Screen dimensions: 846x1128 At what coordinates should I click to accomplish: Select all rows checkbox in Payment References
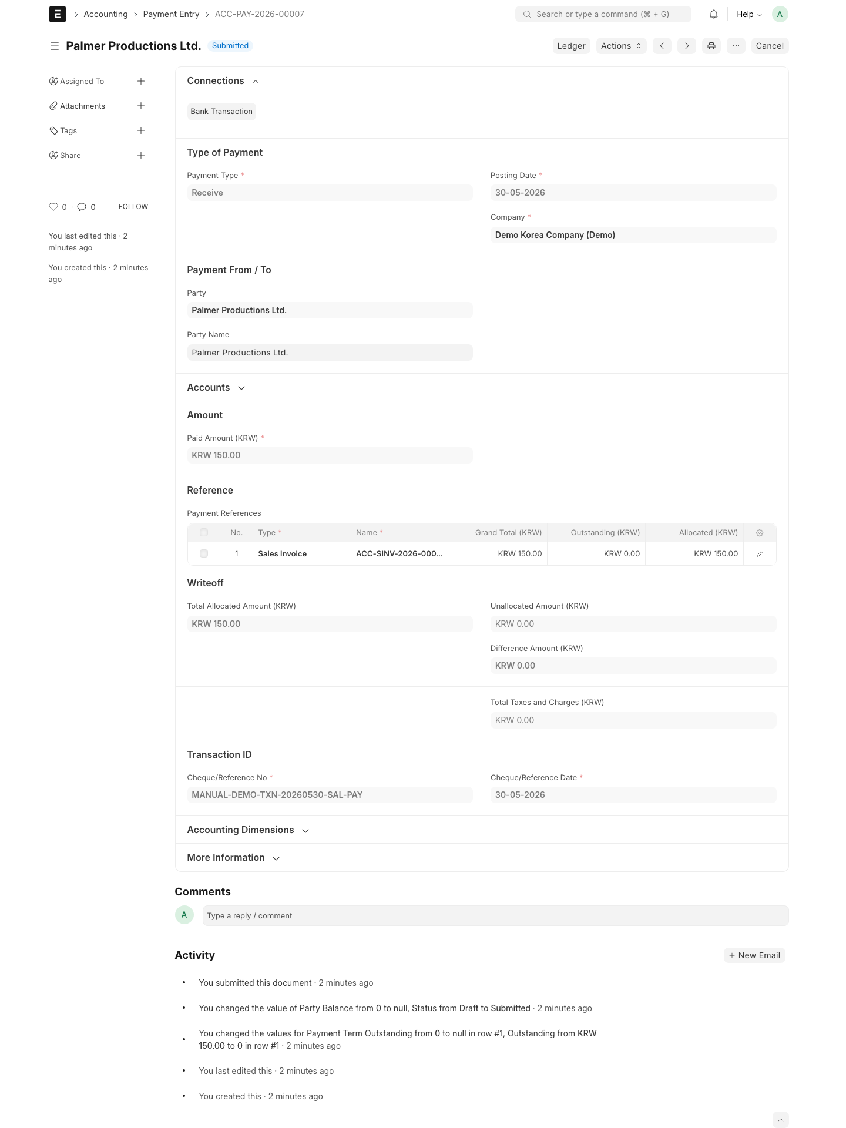click(204, 533)
